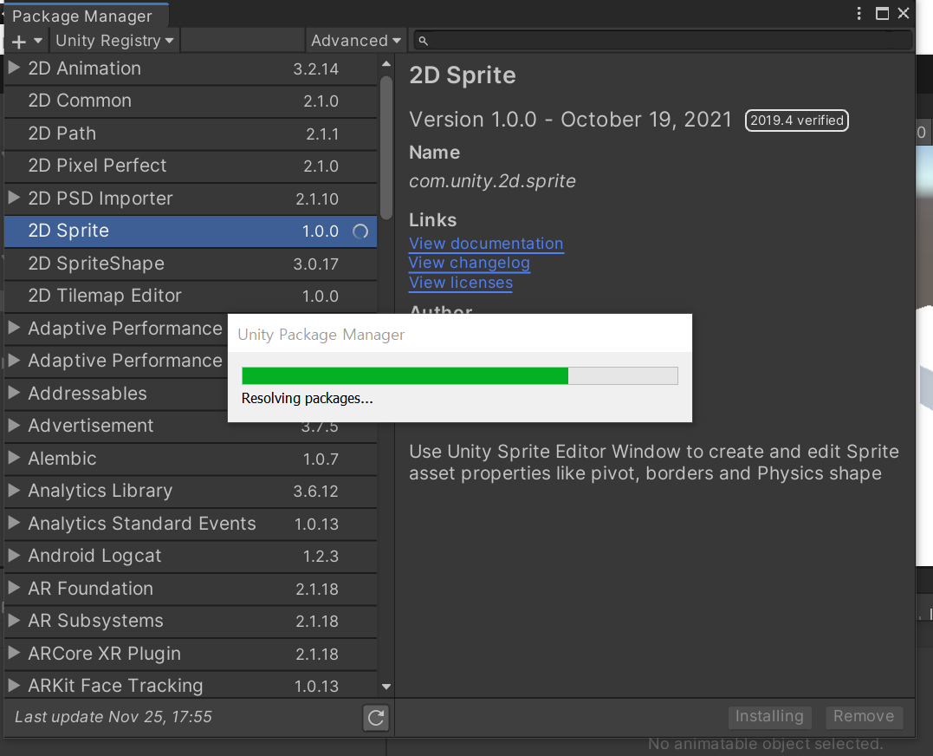Click the package list scrollbar thumb
The height and width of the screenshot is (756, 933).
(386, 147)
